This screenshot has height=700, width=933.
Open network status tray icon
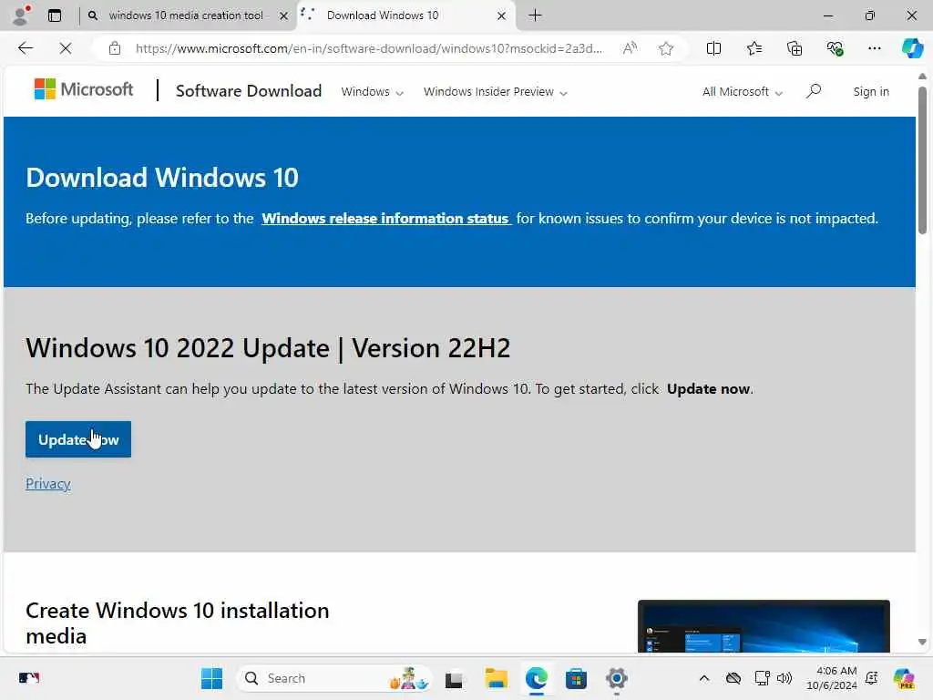point(762,678)
